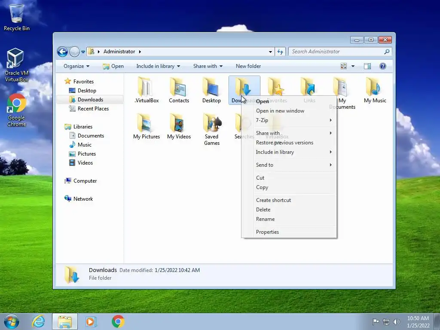
Task: Choose Create shortcut in context menu
Action: (x=289, y=200)
